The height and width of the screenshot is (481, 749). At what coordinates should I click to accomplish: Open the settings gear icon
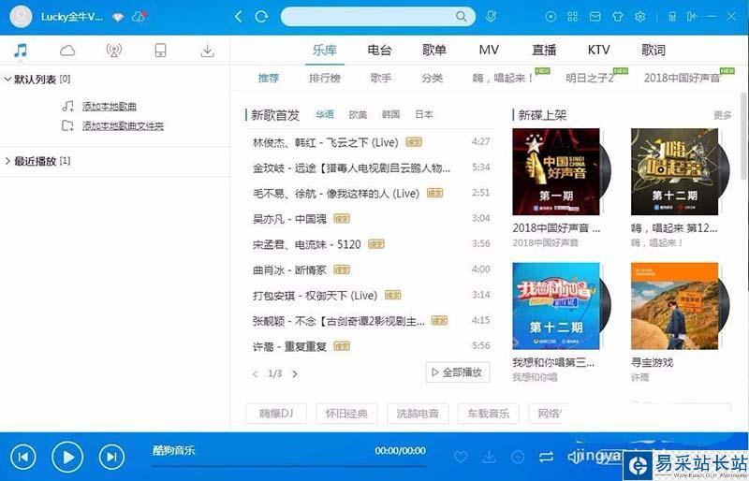point(640,17)
